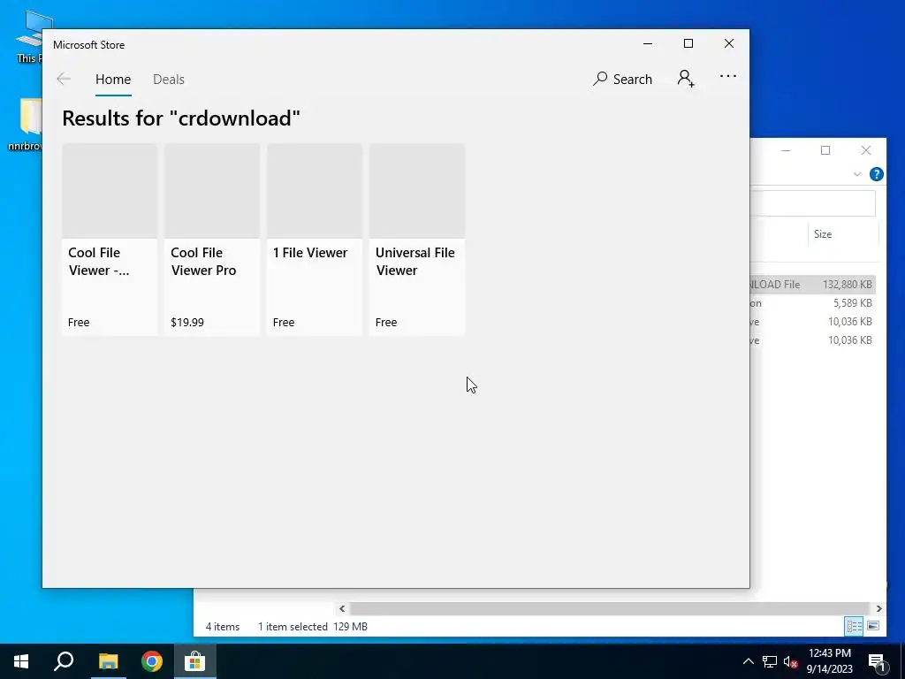Click the Free price under 1 File Viewer

pyautogui.click(x=284, y=322)
